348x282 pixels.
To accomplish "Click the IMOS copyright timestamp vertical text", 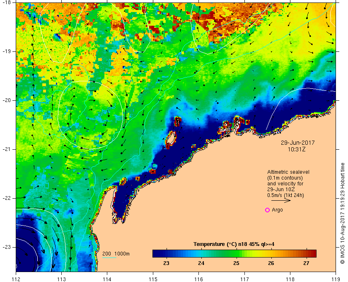I will pyautogui.click(x=343, y=213).
